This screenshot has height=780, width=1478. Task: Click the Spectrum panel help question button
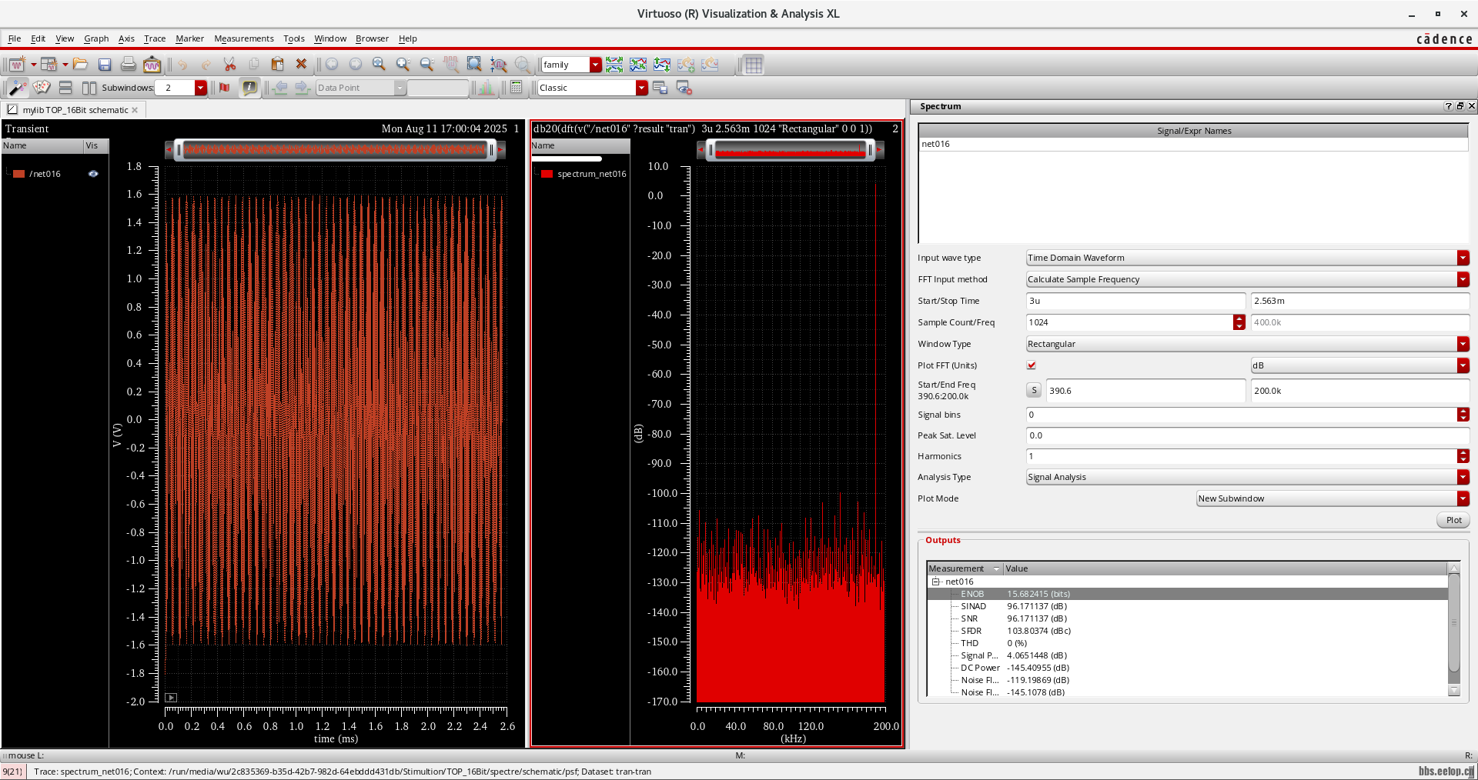[x=1448, y=106]
